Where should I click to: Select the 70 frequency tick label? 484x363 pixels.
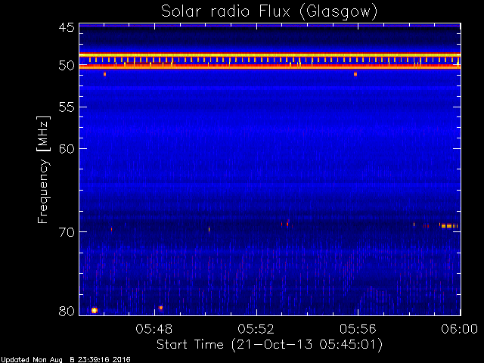coord(67,232)
